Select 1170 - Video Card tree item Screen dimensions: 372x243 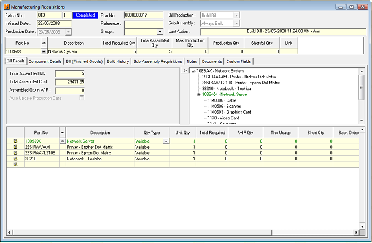(x=223, y=118)
